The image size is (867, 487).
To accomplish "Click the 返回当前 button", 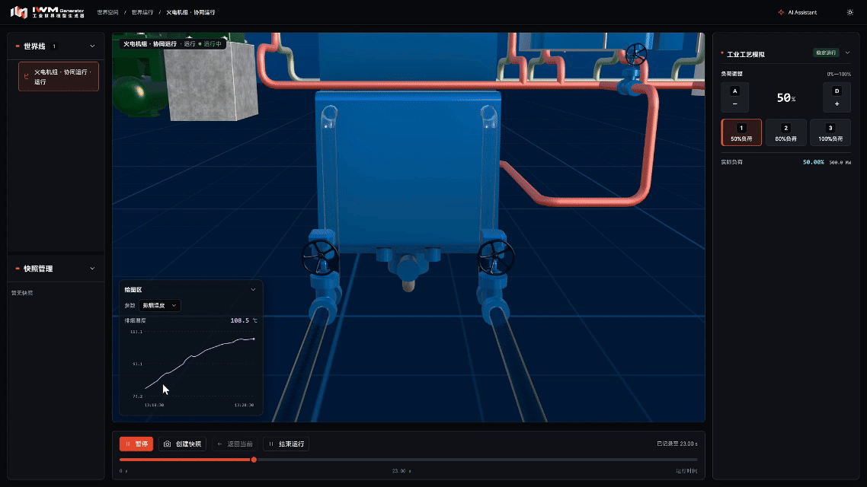I will [x=235, y=444].
